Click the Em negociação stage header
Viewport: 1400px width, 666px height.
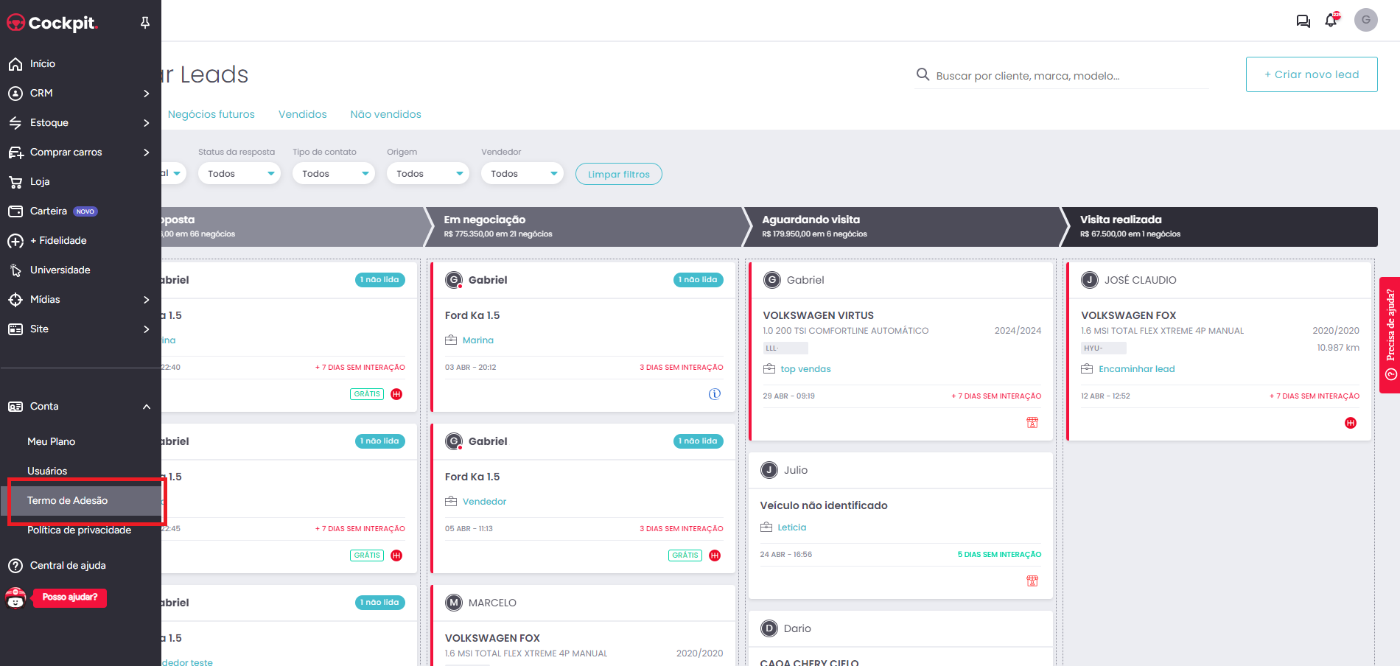[586, 227]
